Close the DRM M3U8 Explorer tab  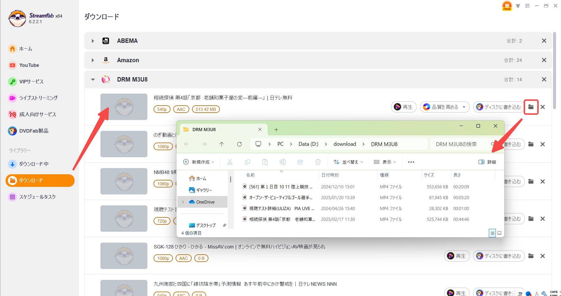pos(260,129)
